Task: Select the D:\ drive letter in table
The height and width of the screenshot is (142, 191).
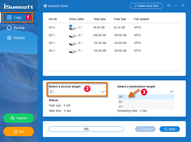Action: point(80,35)
